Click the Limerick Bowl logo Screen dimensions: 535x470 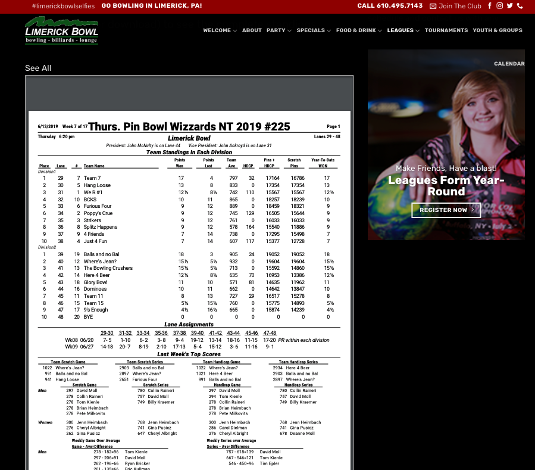61,30
